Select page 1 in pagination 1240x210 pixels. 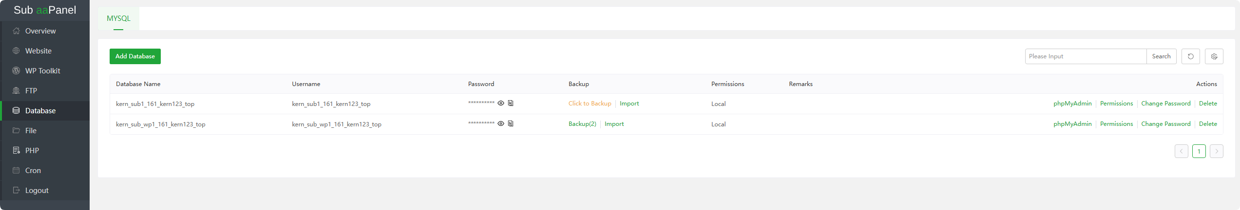(x=1199, y=151)
